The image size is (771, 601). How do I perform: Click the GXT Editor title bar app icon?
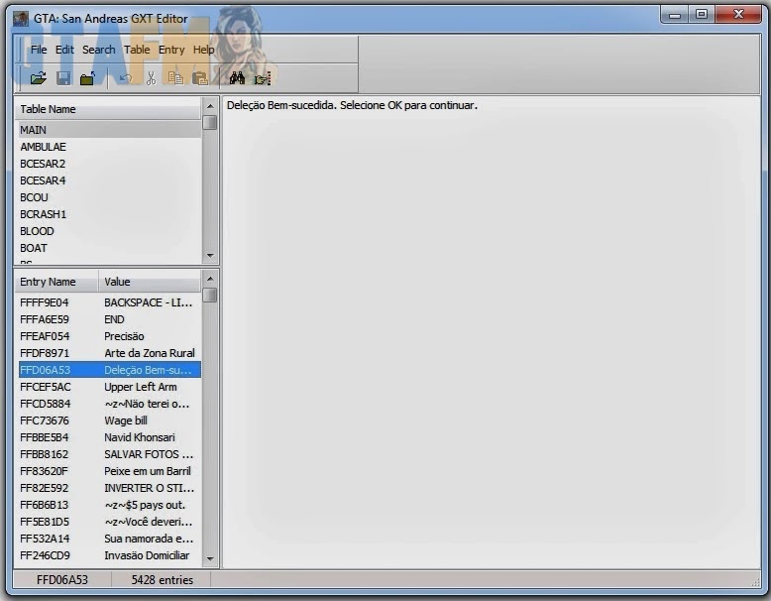tap(21, 19)
